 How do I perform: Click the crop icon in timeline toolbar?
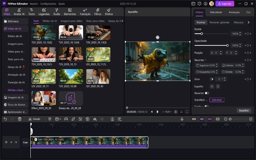[73, 119]
